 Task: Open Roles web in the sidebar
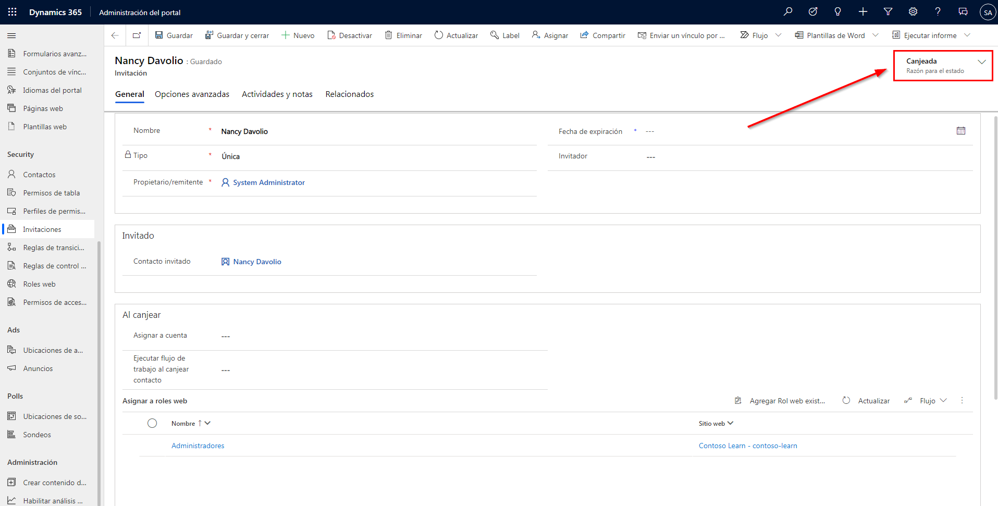pyautogui.click(x=48, y=284)
